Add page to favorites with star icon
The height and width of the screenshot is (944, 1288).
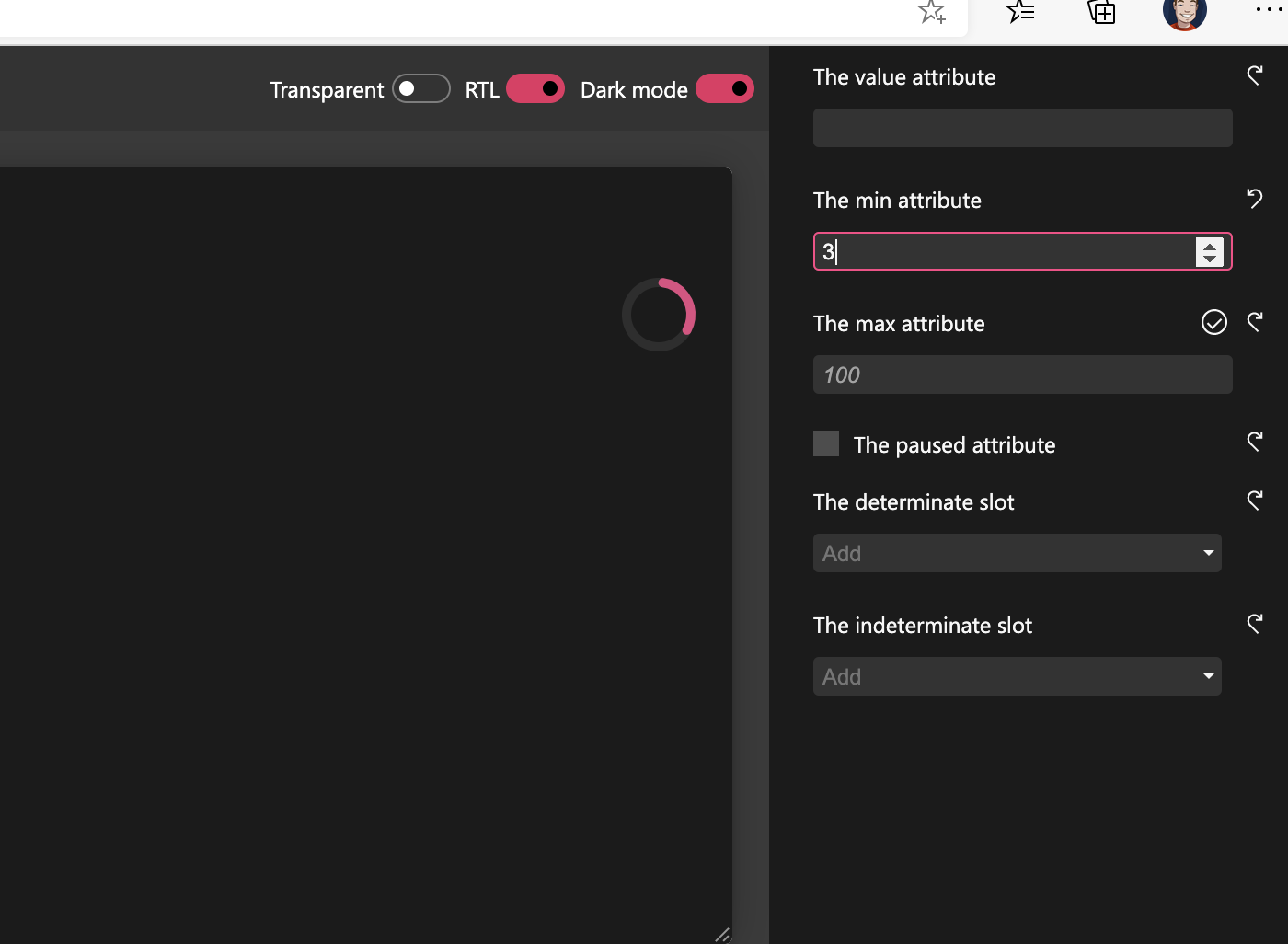(932, 13)
